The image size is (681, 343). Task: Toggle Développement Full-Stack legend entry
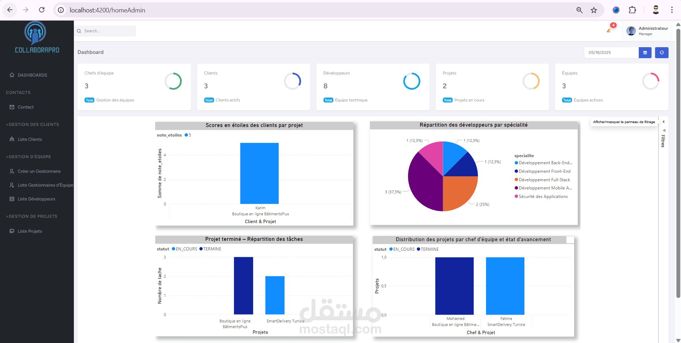(x=542, y=180)
